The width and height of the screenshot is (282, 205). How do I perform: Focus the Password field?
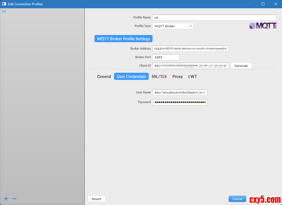coord(180,102)
